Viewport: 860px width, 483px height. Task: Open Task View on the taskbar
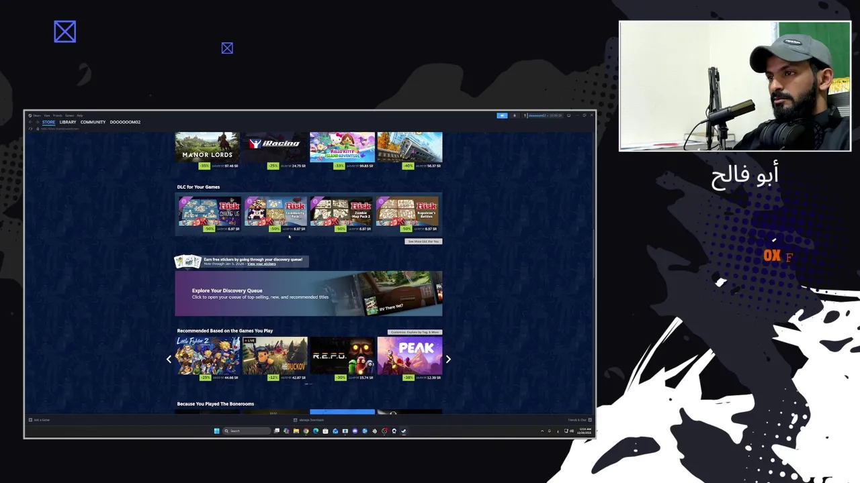click(x=277, y=431)
